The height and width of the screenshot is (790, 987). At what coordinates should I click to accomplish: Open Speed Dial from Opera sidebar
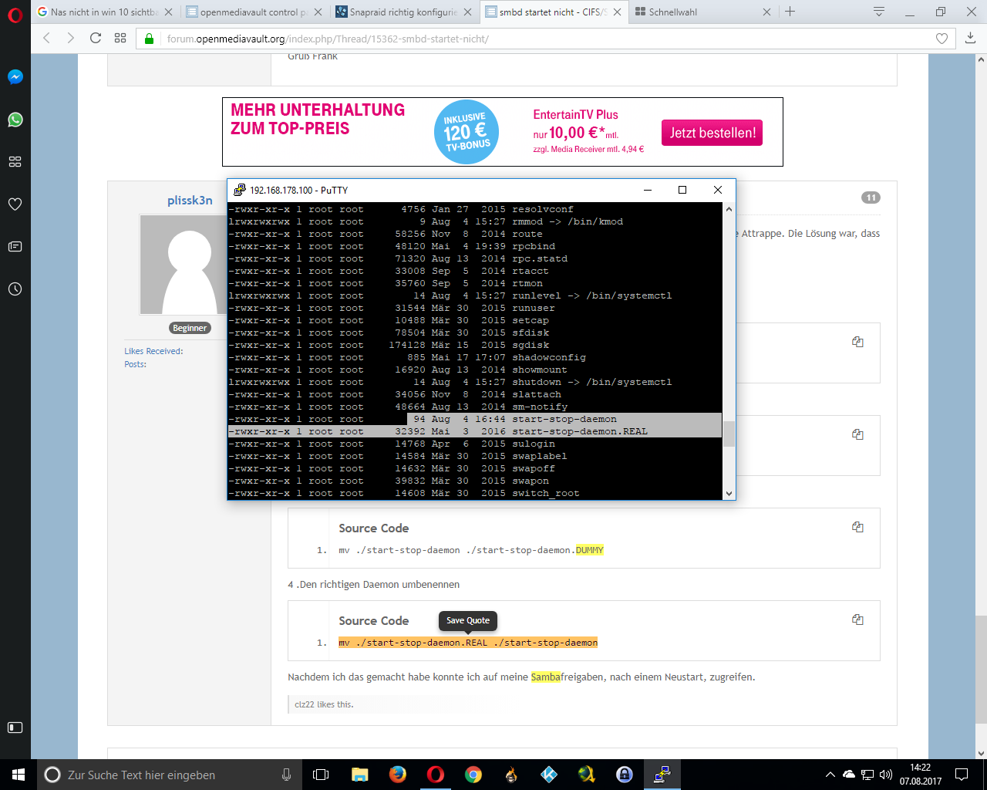pos(15,162)
